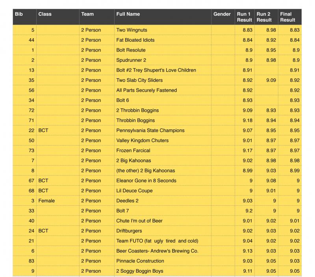This screenshot has height=277, width=315.
Task: Select the Pennsylvania State Champions cell
Action: (163, 130)
